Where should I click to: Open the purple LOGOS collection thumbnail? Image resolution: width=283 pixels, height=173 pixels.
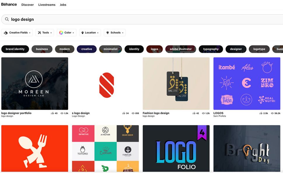coord(247,83)
